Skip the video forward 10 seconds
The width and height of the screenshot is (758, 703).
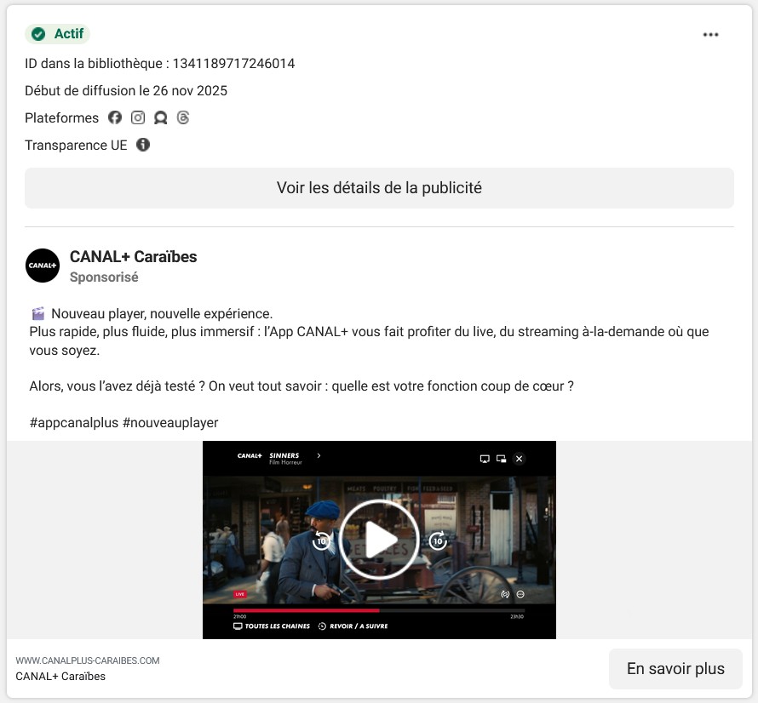point(437,542)
